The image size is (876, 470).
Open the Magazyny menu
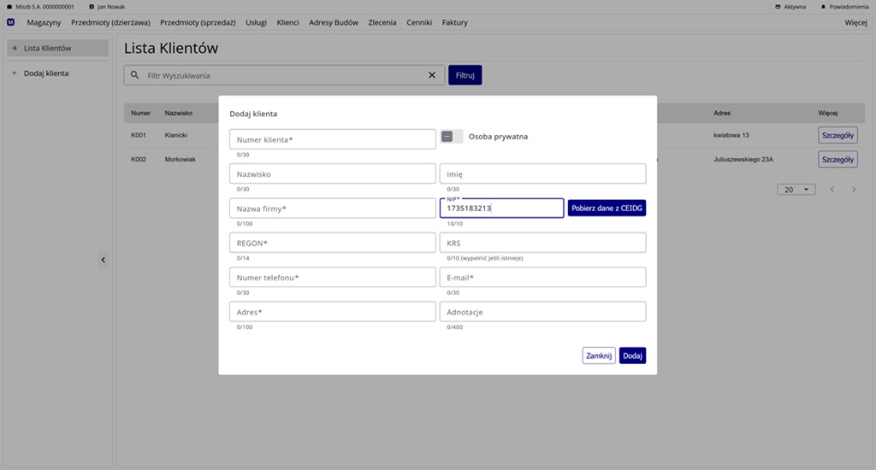[x=44, y=22]
